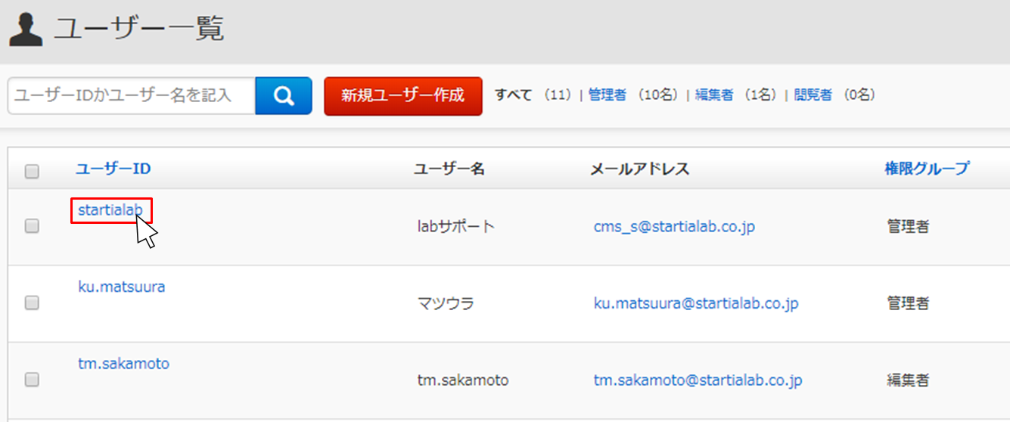Focus the user ID or name search field

[x=132, y=96]
